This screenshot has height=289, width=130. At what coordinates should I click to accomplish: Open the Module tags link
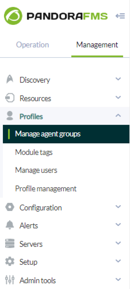34,152
